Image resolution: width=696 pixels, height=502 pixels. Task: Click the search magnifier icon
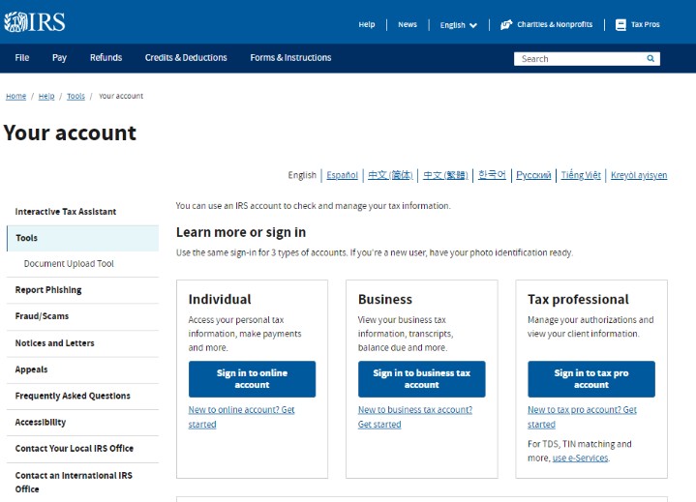[x=651, y=59]
